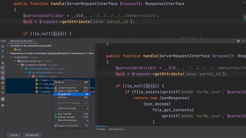Hide the Find tool window with the minimize icon
This screenshot has height=138, width=246.
pos(243,41)
